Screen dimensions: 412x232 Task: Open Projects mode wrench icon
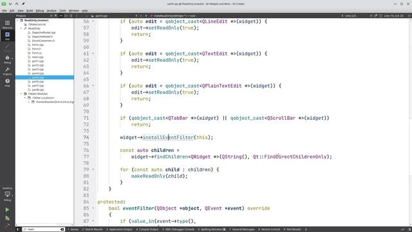(x=7, y=71)
